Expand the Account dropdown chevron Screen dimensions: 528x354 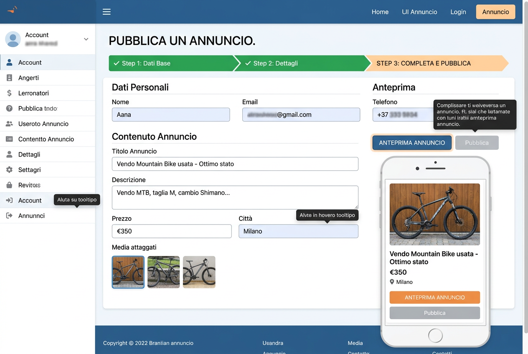(86, 39)
